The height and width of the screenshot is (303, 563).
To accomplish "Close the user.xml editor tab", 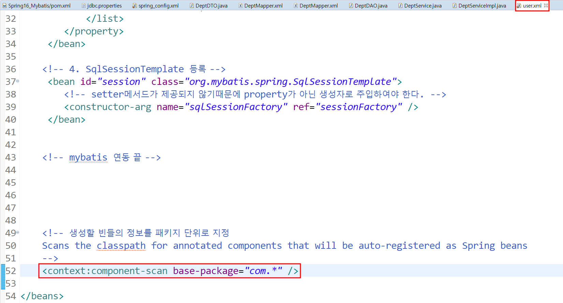I will (x=546, y=5).
